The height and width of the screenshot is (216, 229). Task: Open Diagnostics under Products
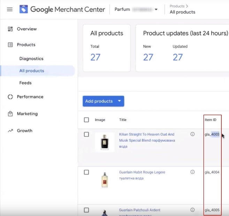point(31,59)
